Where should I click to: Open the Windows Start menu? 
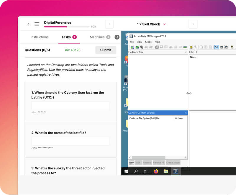[126, 171]
